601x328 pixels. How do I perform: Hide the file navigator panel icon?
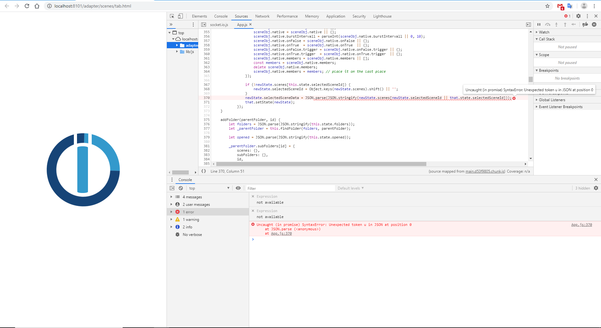[x=203, y=24]
